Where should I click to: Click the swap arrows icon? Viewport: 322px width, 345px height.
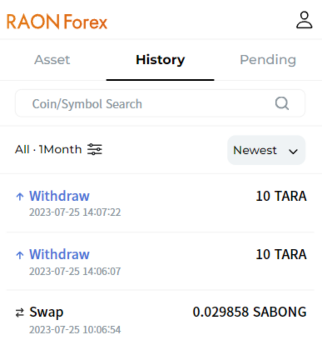(20, 313)
